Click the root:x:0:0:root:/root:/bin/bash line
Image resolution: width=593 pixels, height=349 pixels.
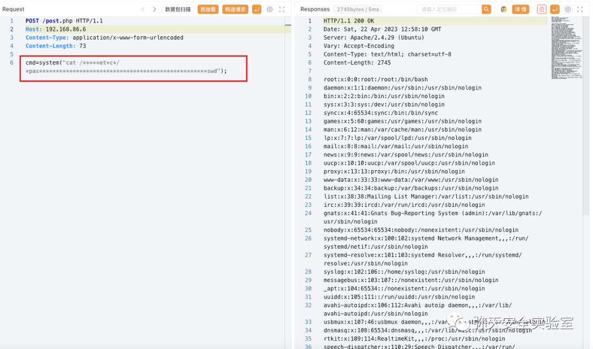pyautogui.click(x=376, y=79)
